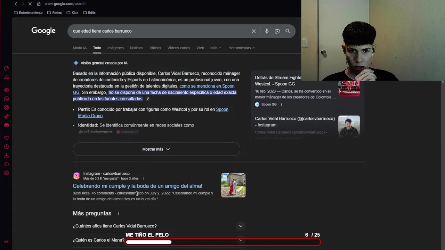Viewport: 445px width, 250px height.
Task: Open Kick bookmarks folder
Action: tap(72, 12)
